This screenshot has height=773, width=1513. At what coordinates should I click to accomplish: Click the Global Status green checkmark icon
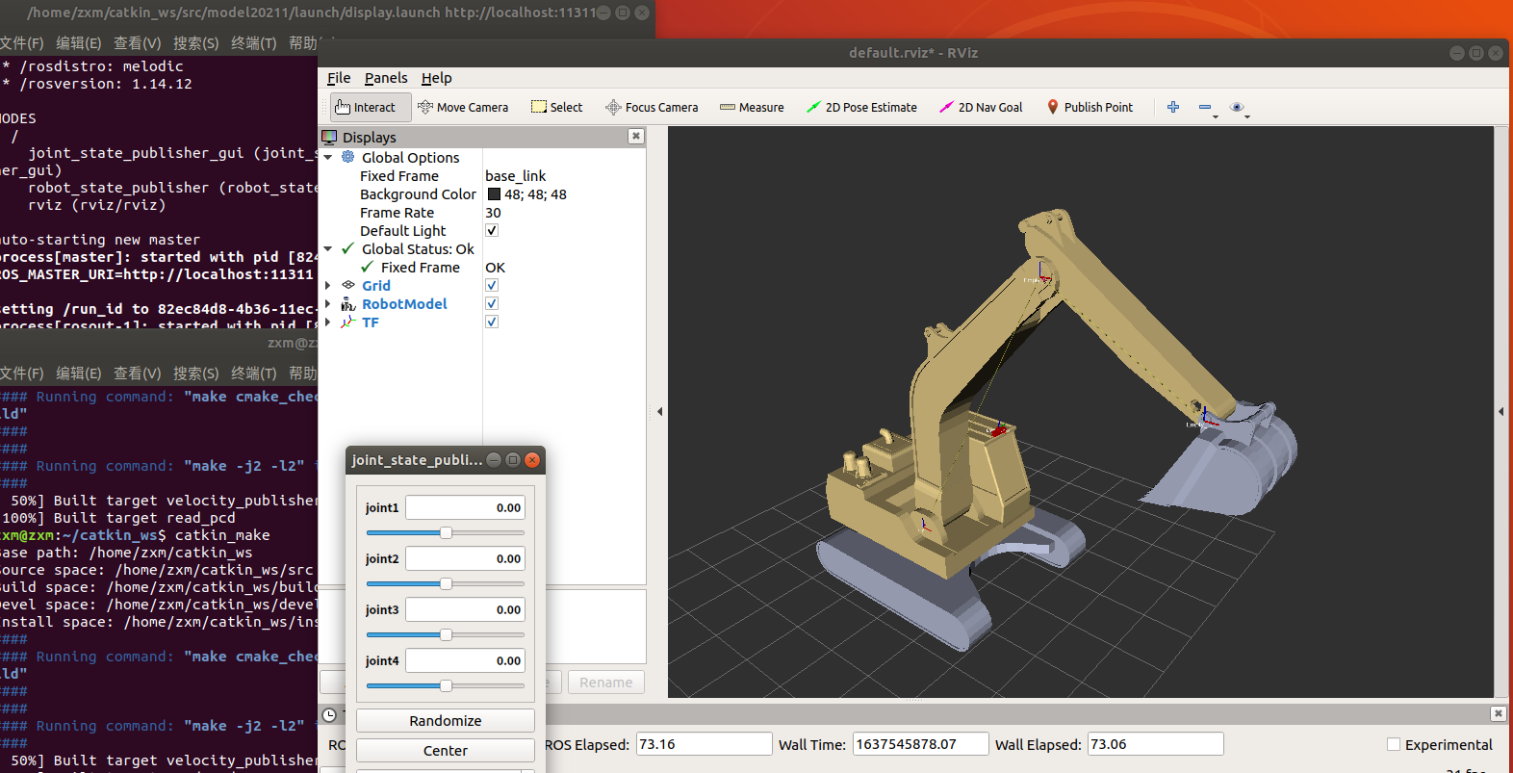click(x=348, y=248)
